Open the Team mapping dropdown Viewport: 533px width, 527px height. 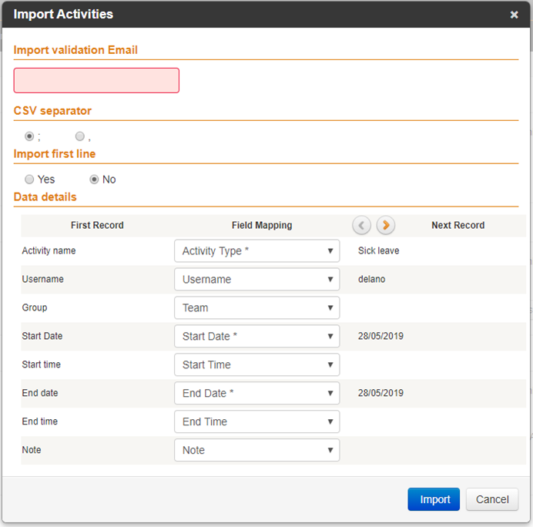pos(257,307)
